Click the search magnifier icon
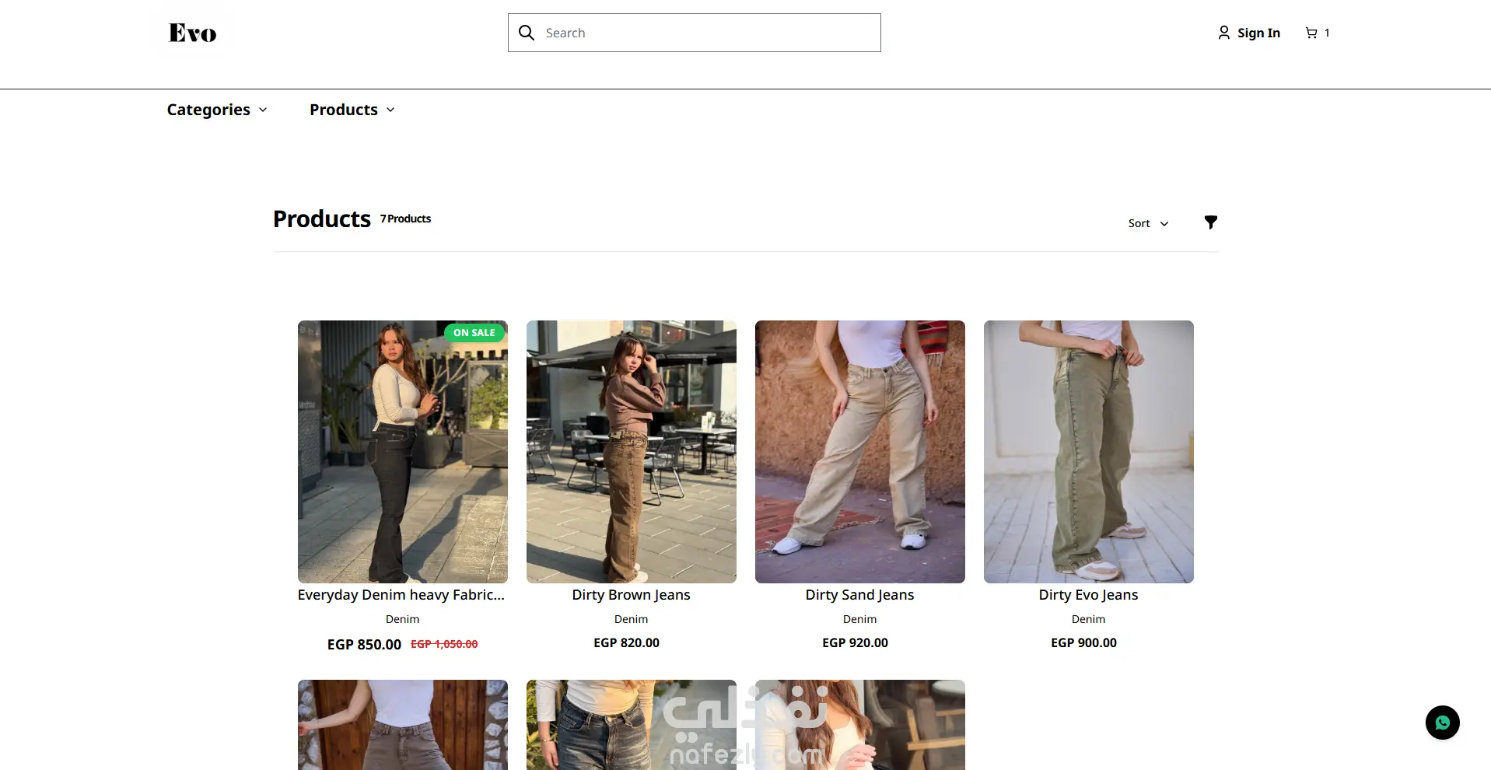 [x=527, y=33]
